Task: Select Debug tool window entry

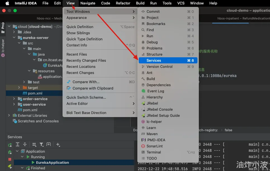Action: click(168, 42)
